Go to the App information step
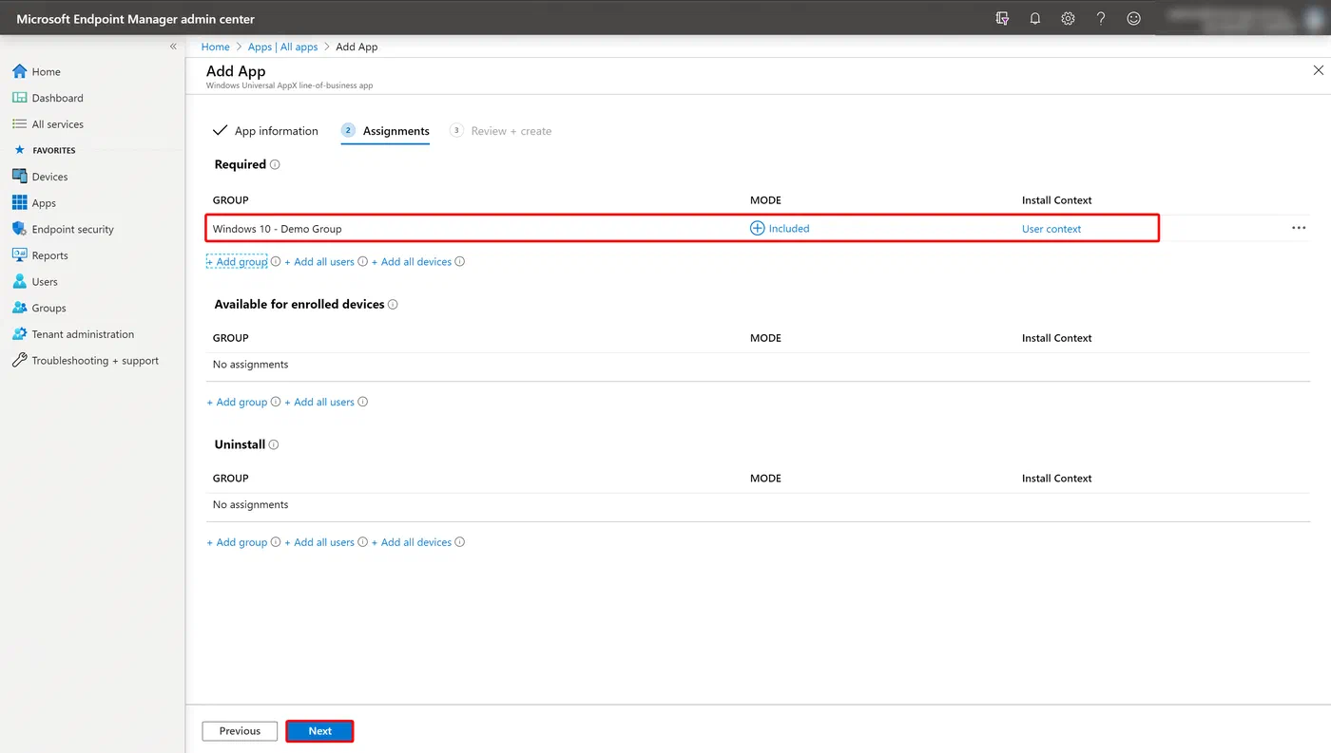The width and height of the screenshot is (1331, 753). 265,131
